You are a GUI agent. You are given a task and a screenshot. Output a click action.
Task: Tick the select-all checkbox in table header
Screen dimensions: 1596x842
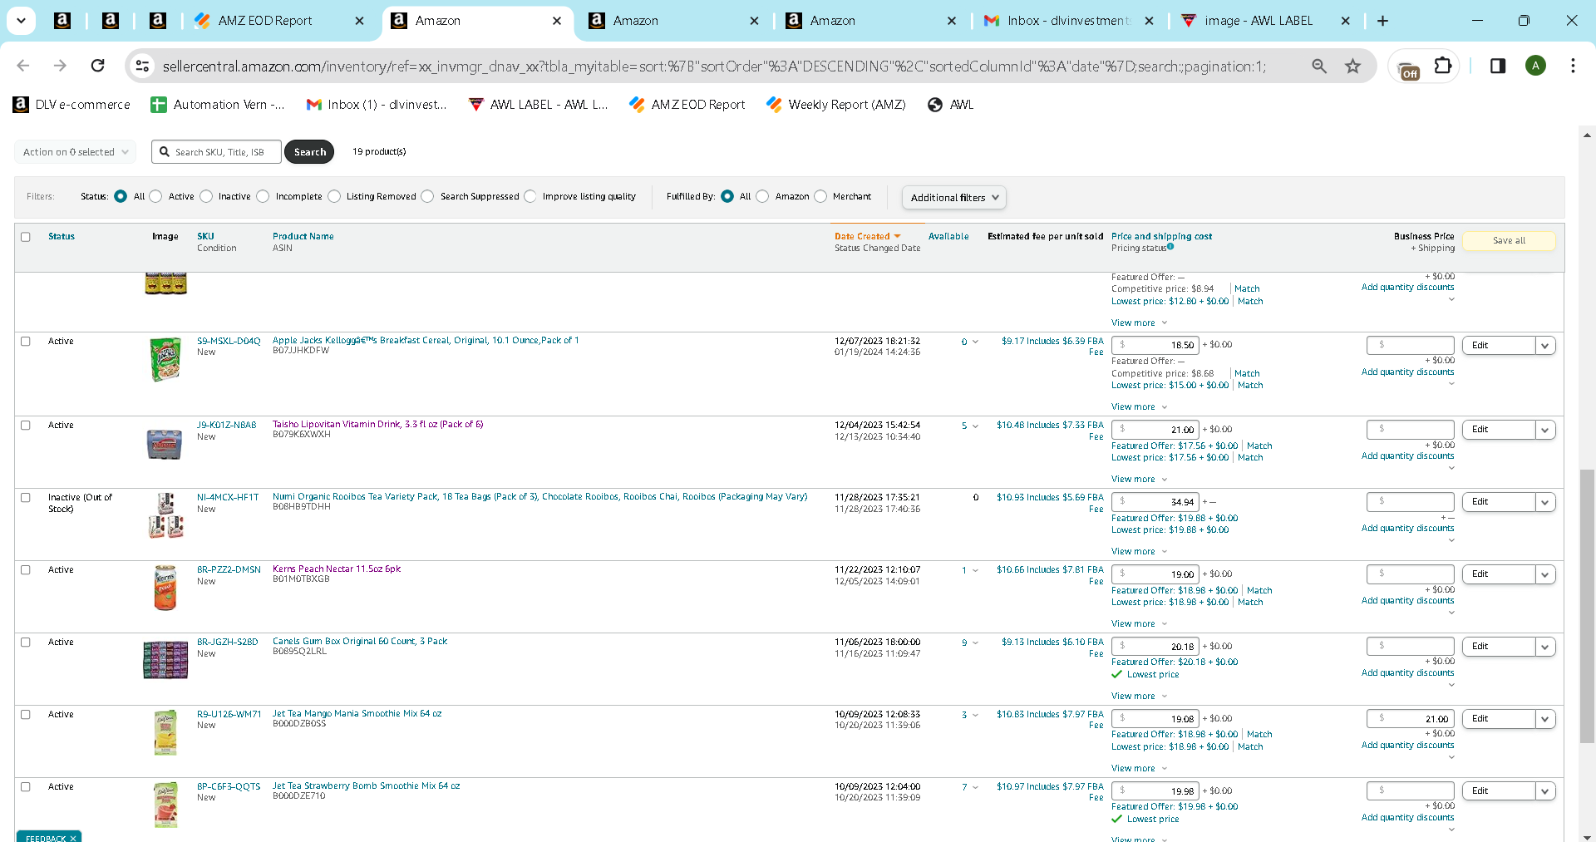tap(26, 237)
